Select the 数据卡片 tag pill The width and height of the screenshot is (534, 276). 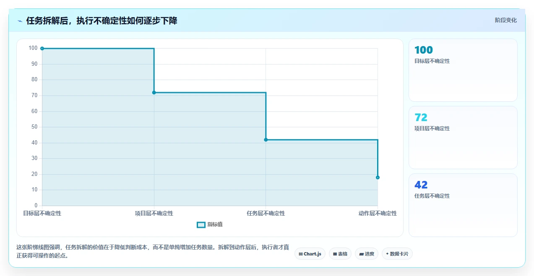pyautogui.click(x=397, y=254)
